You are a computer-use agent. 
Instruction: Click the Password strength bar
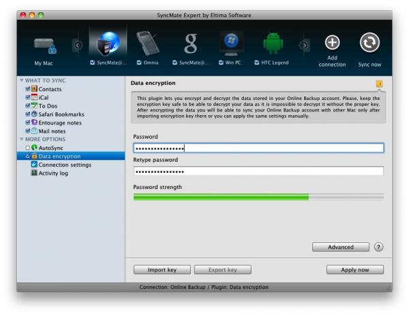click(x=258, y=197)
